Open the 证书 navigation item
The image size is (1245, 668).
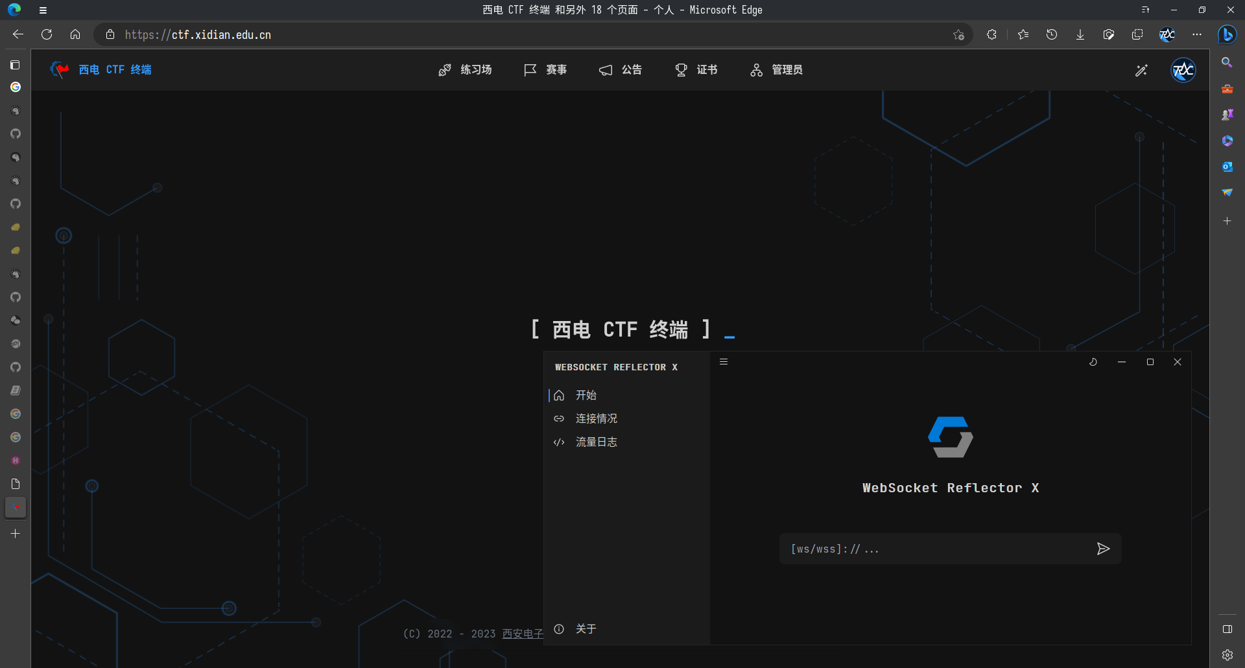(x=696, y=70)
